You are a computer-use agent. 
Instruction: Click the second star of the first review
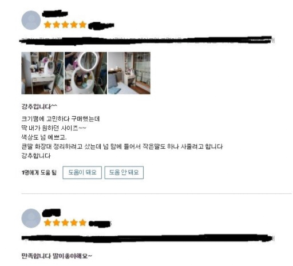(56, 25)
